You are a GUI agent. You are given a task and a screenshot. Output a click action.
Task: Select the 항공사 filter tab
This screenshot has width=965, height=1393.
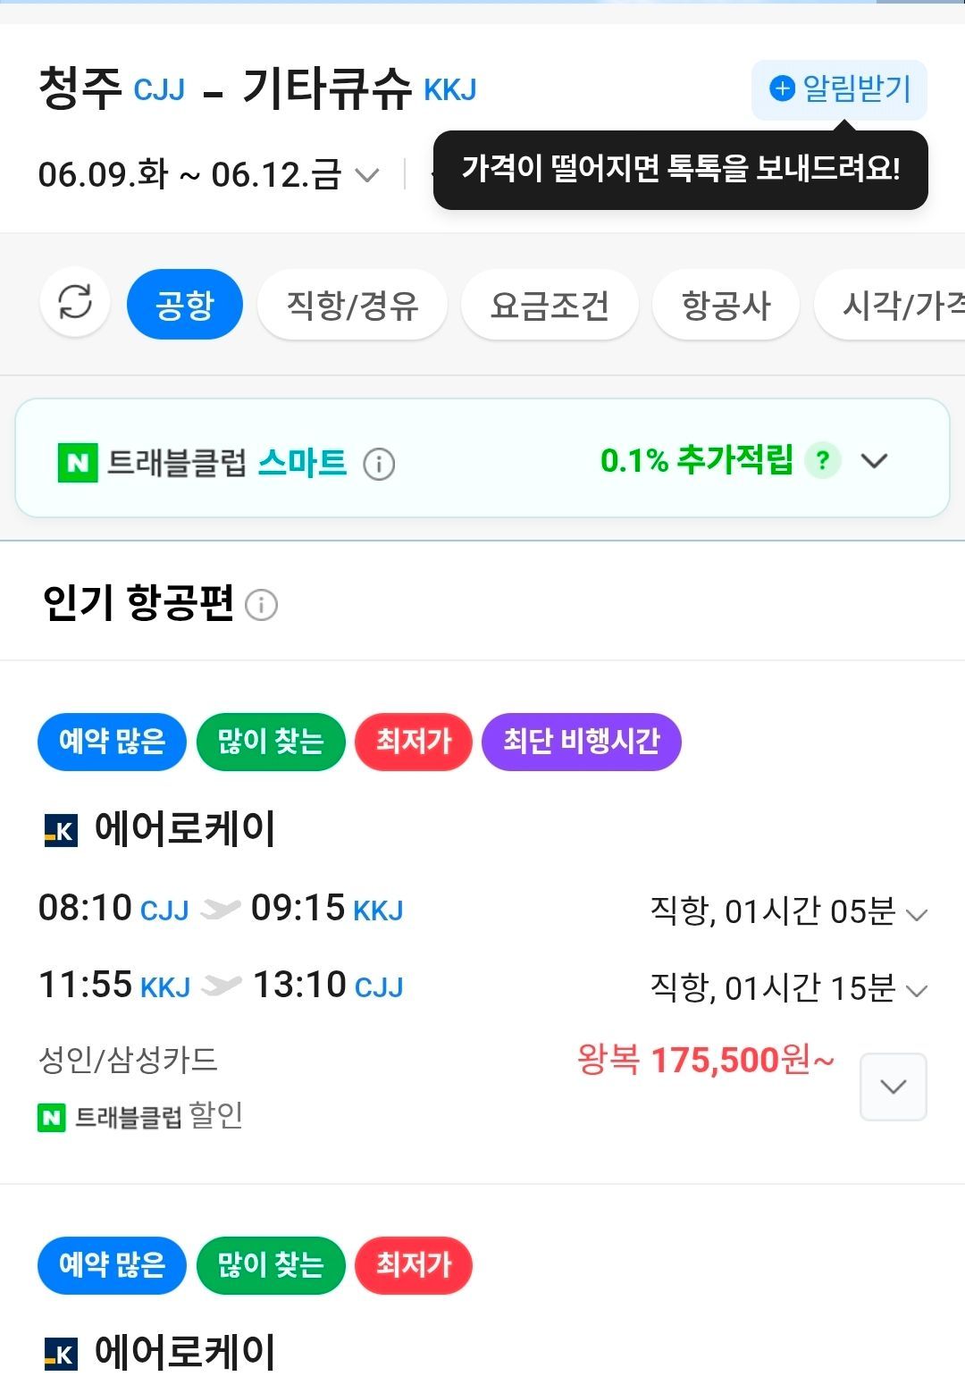pos(726,305)
